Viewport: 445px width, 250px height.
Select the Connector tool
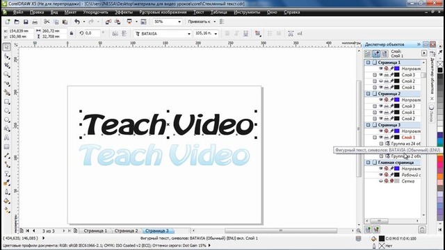pos(7,165)
